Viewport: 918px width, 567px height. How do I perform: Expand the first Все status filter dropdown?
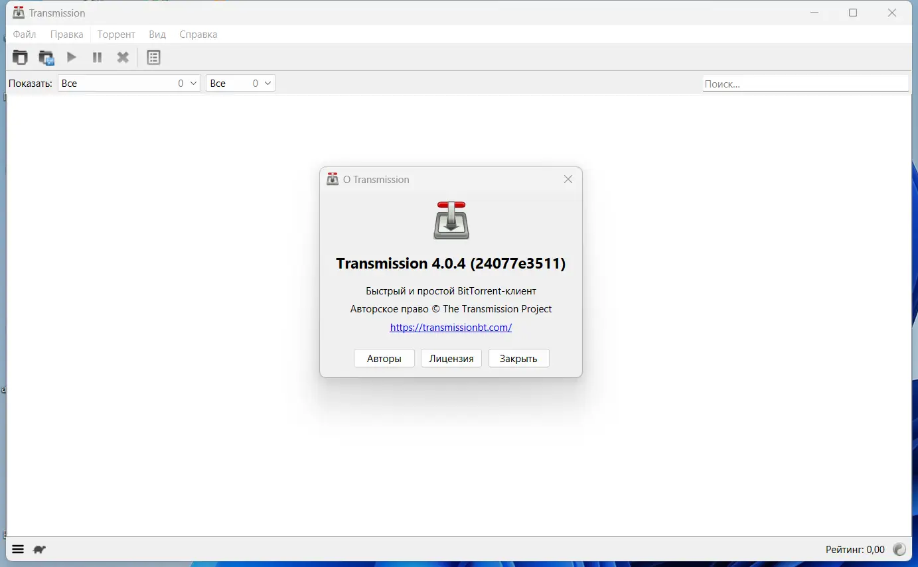pyautogui.click(x=129, y=84)
